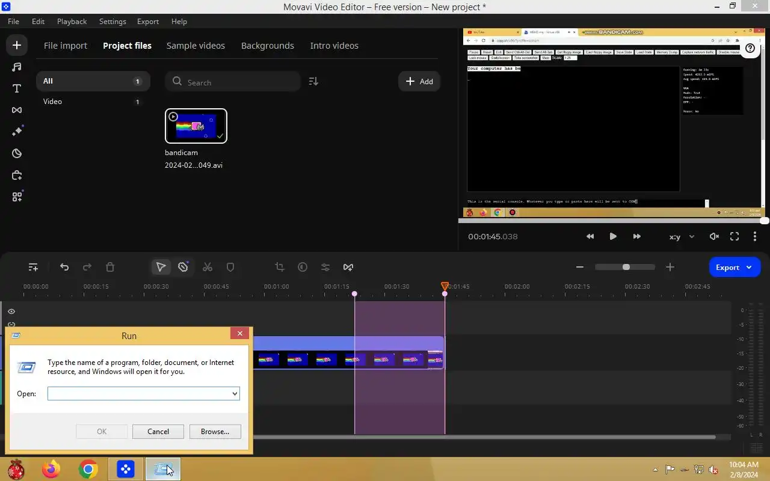Skip back with the rewind button
770x481 pixels.
[x=590, y=236]
